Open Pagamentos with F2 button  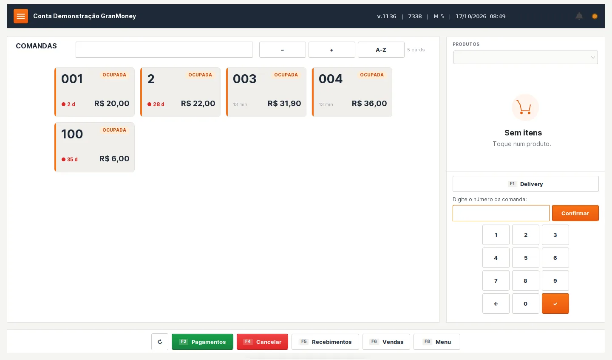coord(202,342)
